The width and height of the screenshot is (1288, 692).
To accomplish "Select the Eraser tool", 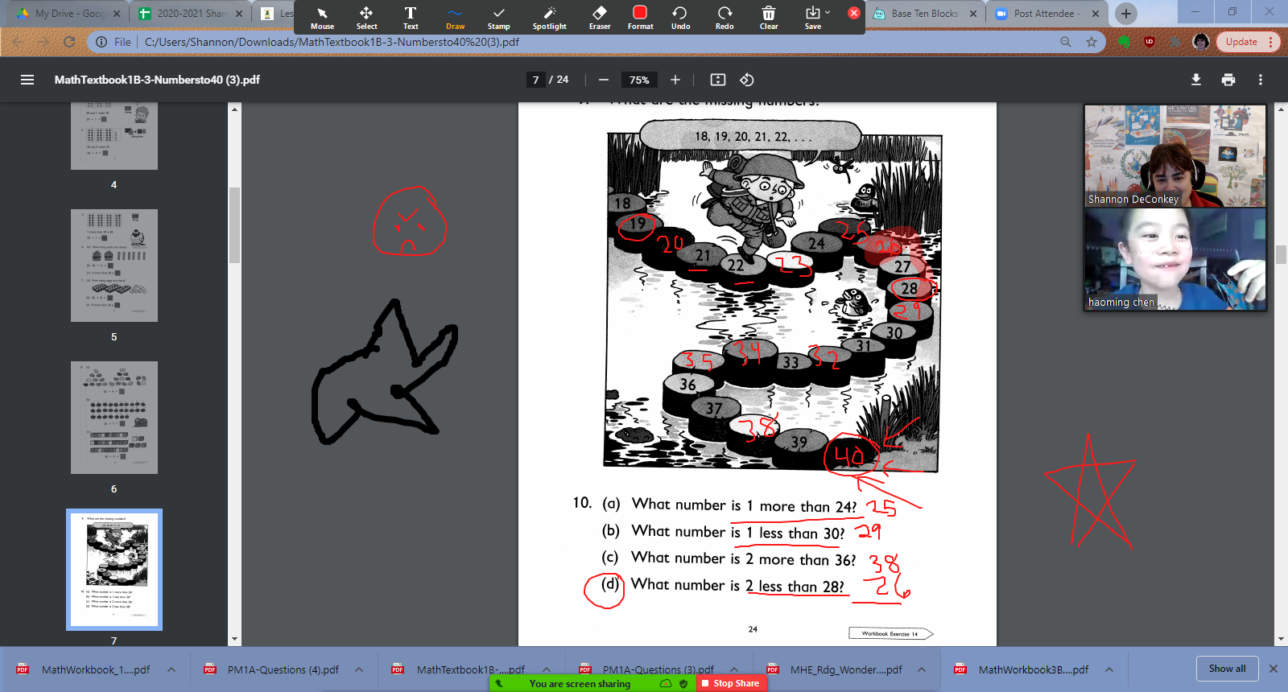I will click(600, 18).
